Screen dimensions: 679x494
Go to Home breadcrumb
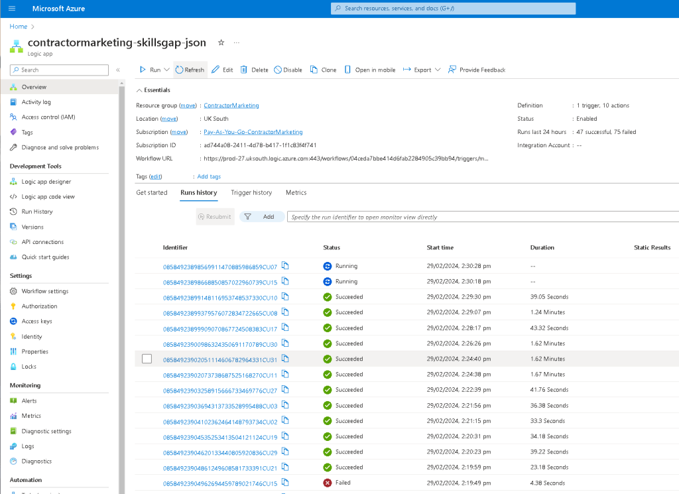tap(18, 27)
